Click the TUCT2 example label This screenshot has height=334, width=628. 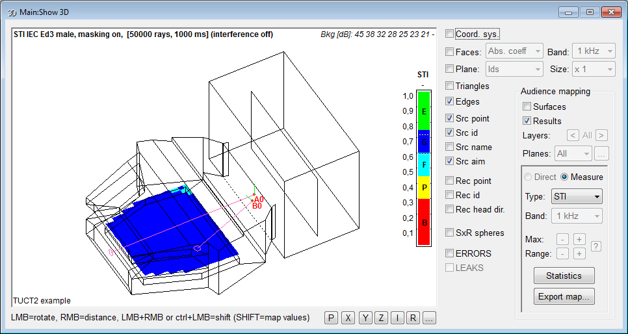[42, 300]
